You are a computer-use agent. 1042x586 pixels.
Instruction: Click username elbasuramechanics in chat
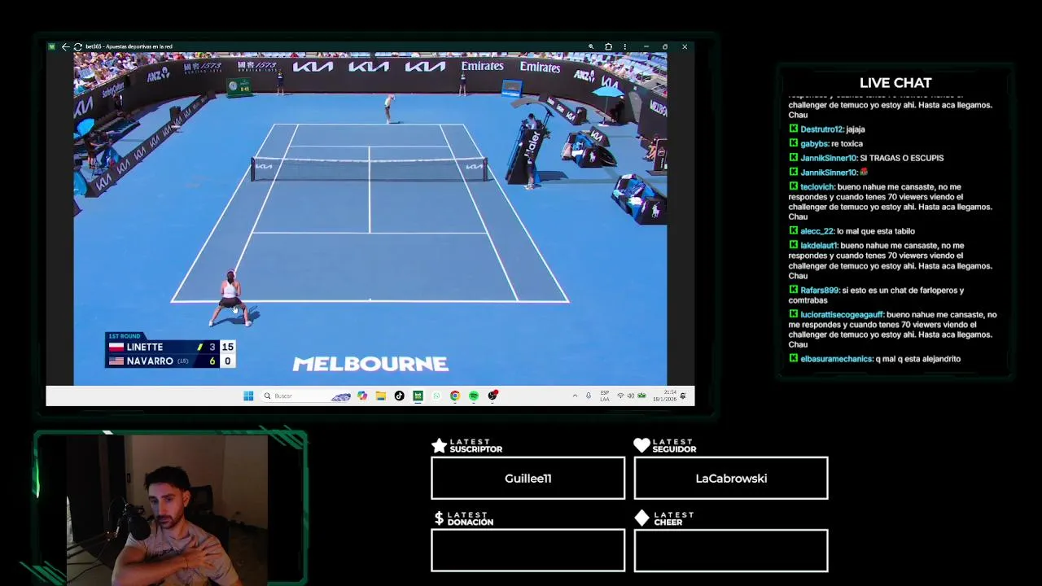click(x=836, y=359)
